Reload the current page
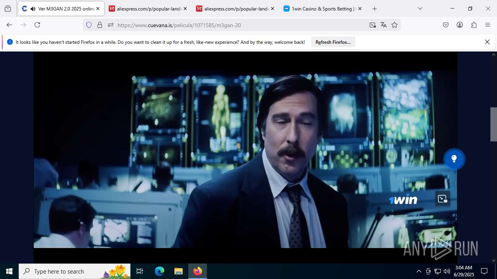Image resolution: width=497 pixels, height=279 pixels. (x=37, y=25)
